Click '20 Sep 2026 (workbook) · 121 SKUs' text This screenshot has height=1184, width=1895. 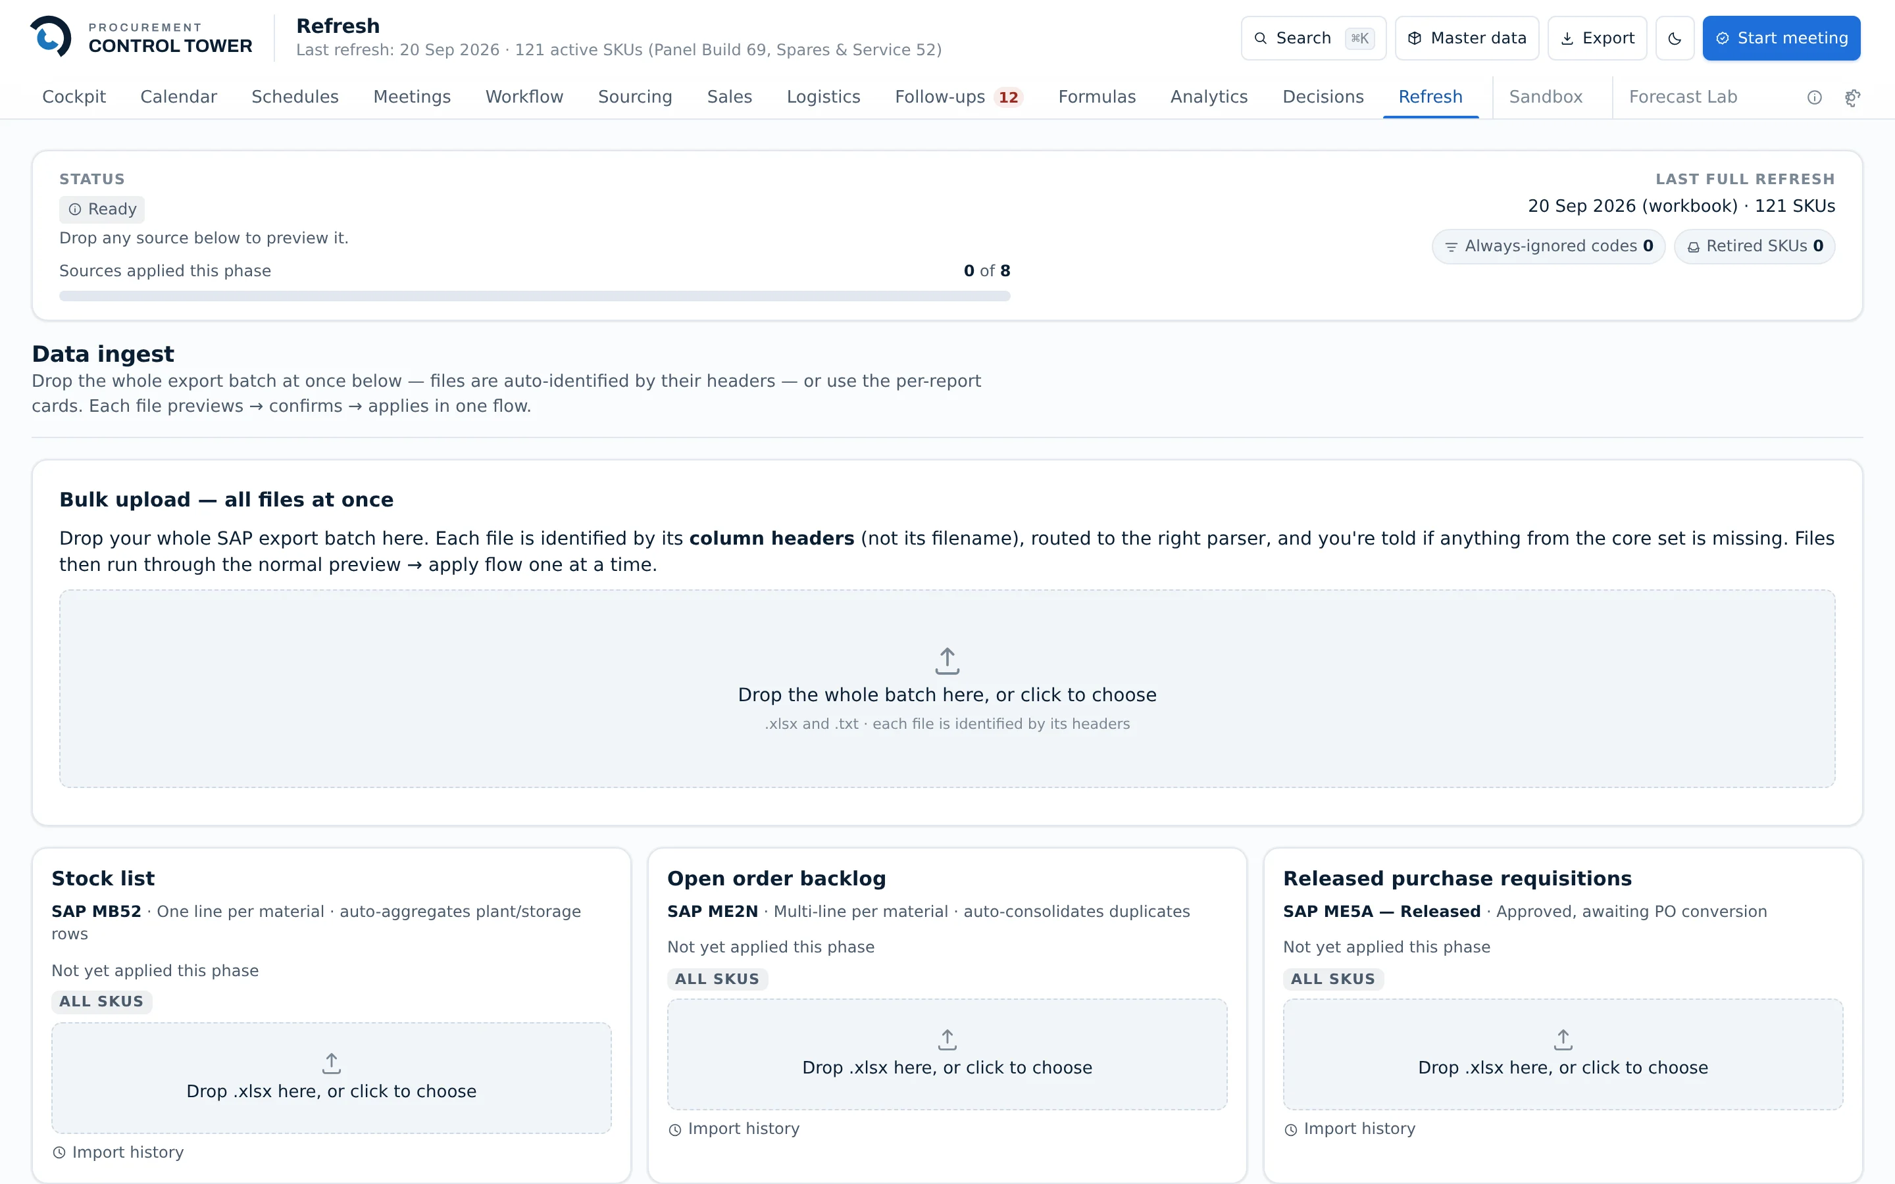coord(1681,206)
